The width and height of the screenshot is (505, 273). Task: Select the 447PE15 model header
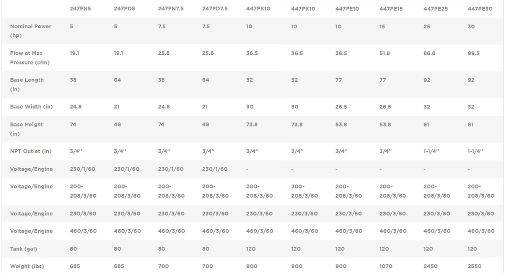pyautogui.click(x=391, y=9)
